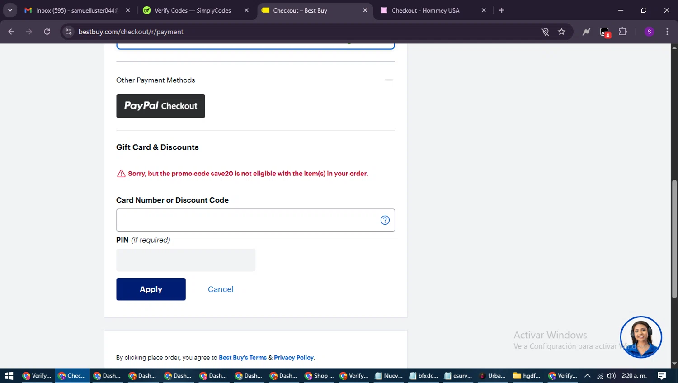Click the PayPal Checkout button
The height and width of the screenshot is (383, 678).
(160, 106)
